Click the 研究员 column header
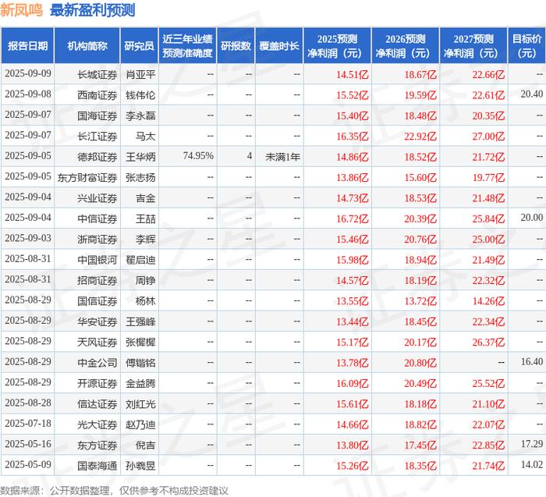Image resolution: width=546 pixels, height=497 pixels. tap(140, 46)
